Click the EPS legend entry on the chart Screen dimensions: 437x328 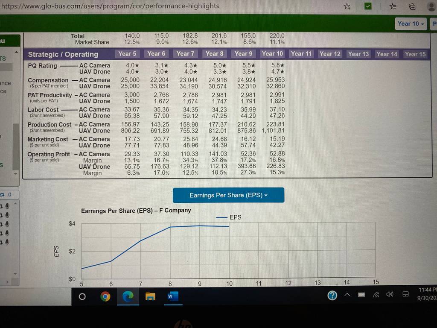point(229,217)
